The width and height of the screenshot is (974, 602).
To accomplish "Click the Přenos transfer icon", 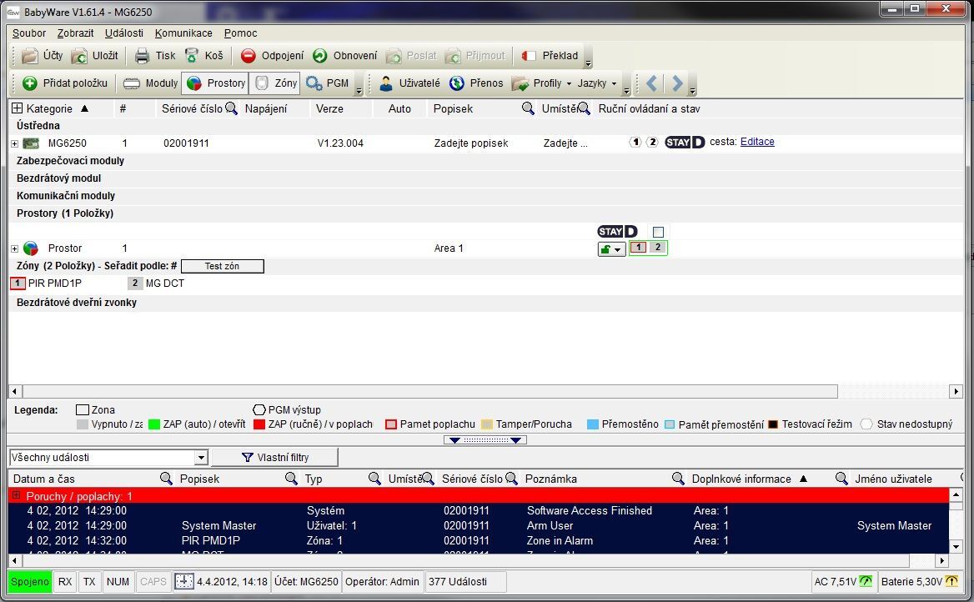I will coord(457,83).
